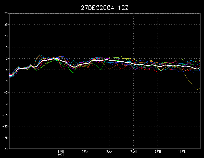Click the 7JAN x-axis label

pyautogui.click(x=134, y=151)
